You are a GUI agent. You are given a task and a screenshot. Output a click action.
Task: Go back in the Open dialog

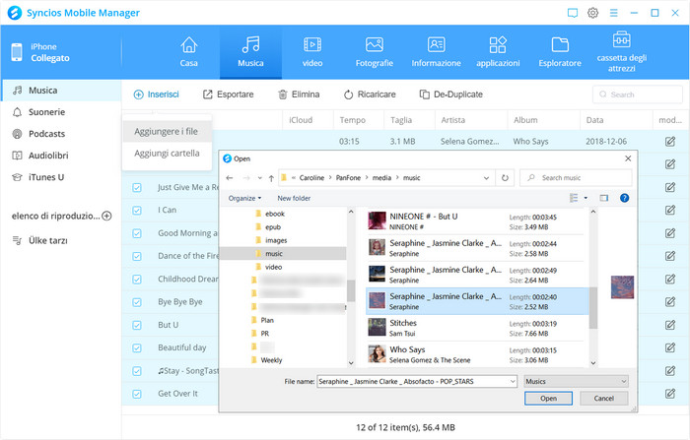click(230, 178)
